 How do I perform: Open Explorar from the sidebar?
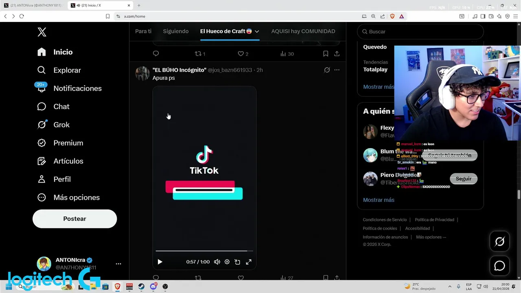coord(59,70)
